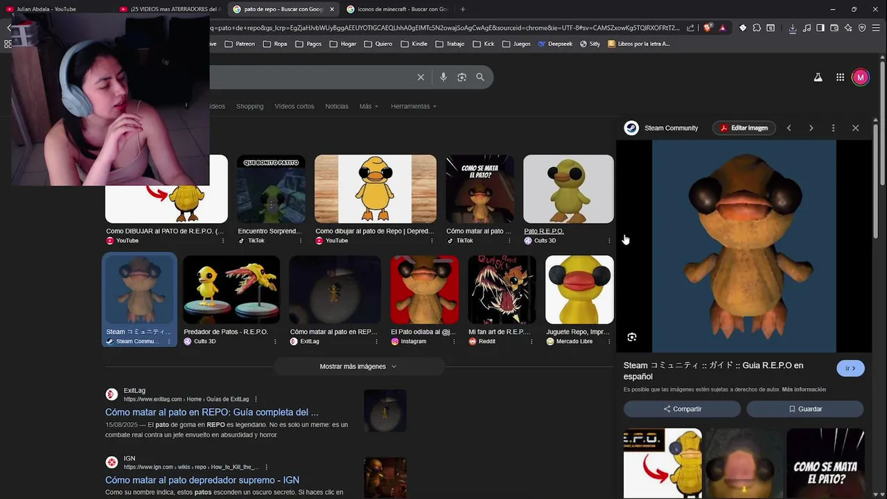Open a new browser tab with plus
This screenshot has height=499, width=887.
(x=463, y=9)
